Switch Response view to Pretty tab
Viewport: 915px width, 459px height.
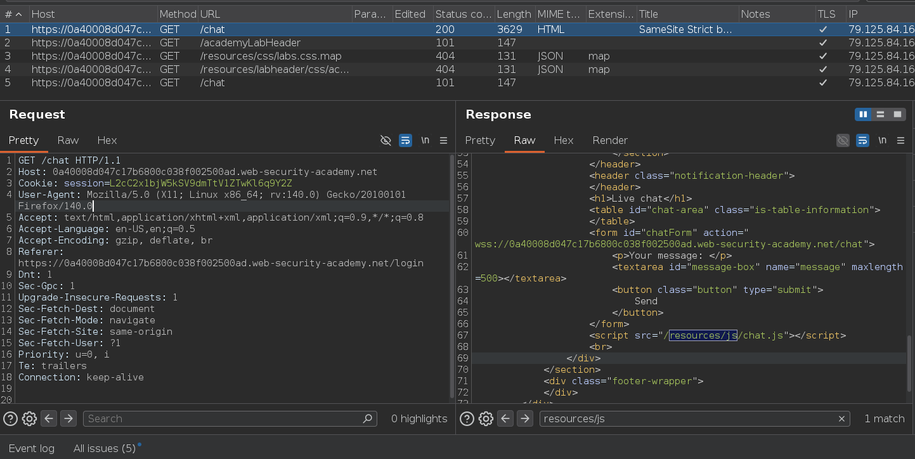coord(480,140)
